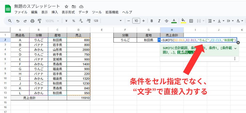This screenshot has height=113, width=246.
Task: Decrease font size with minus button
Action: pyautogui.click(x=129, y=21)
